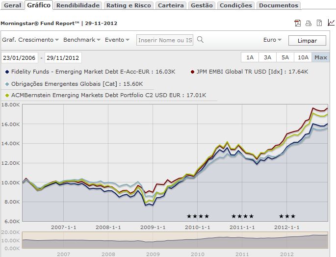336x257 pixels.
Task: Click the start date field 23/01/2006
Action: (19, 58)
